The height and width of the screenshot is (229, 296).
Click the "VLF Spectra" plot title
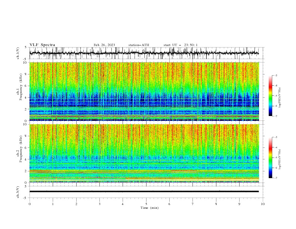[42, 45]
